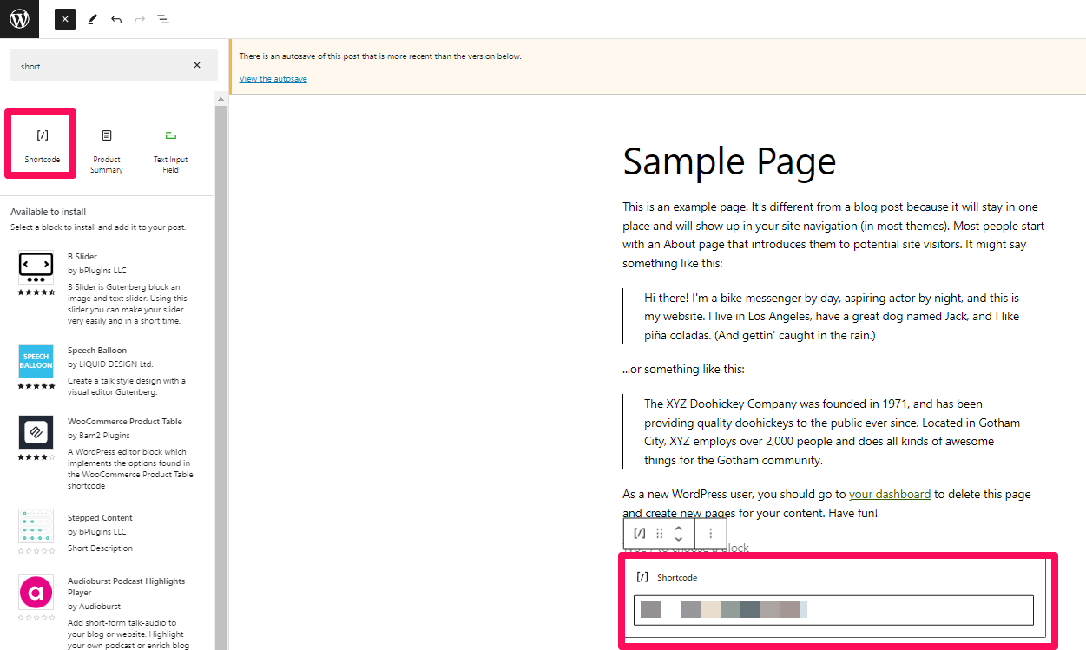Click 'by LIQUID DESIGN Ltd.' author text
This screenshot has height=650, width=1086.
point(110,364)
